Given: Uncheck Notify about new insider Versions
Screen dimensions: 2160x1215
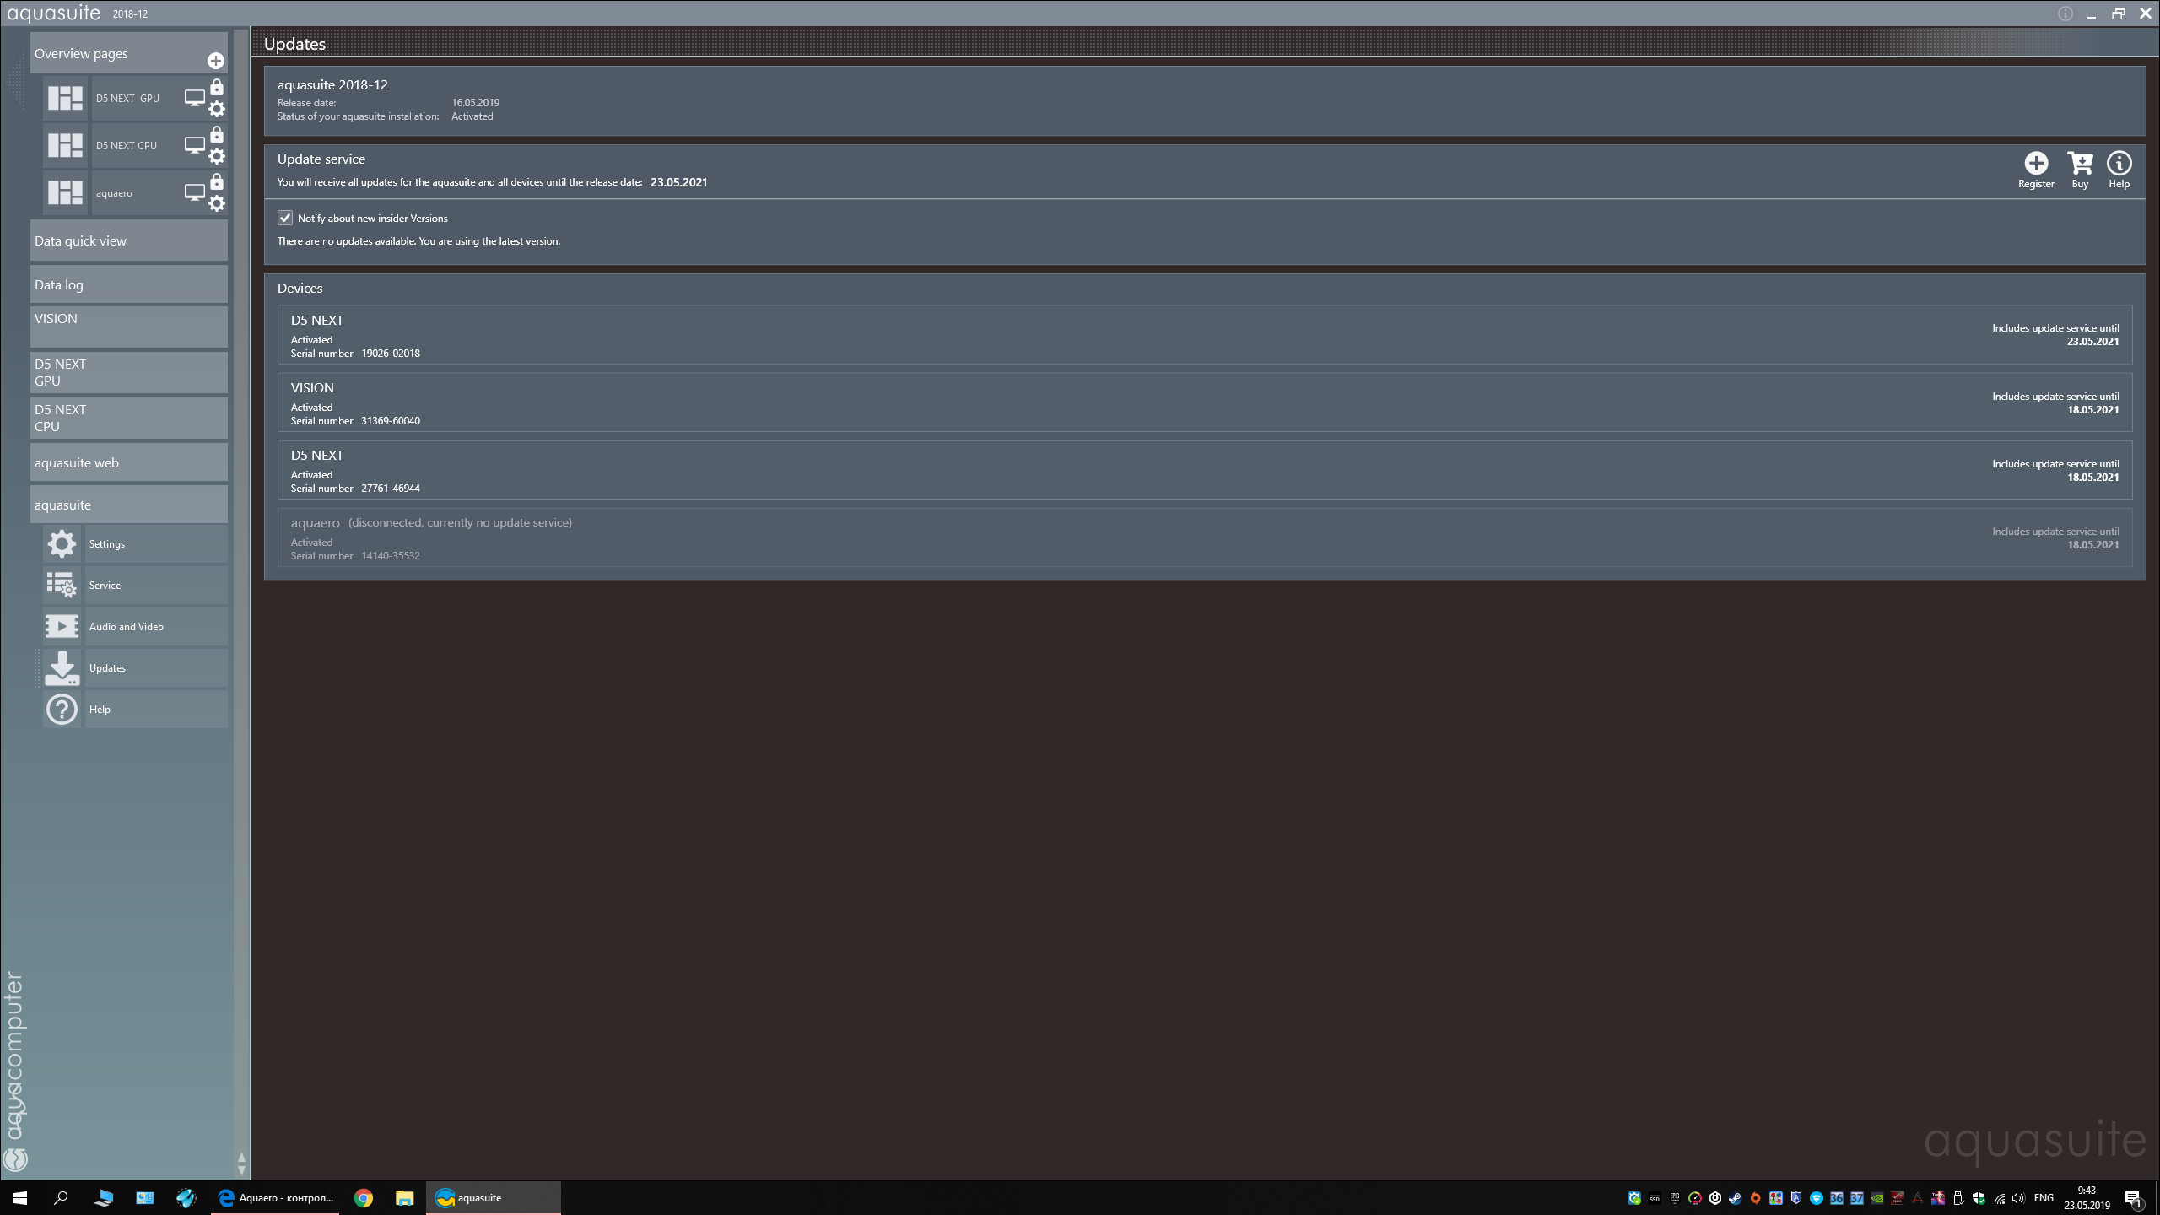Looking at the screenshot, I should [285, 218].
